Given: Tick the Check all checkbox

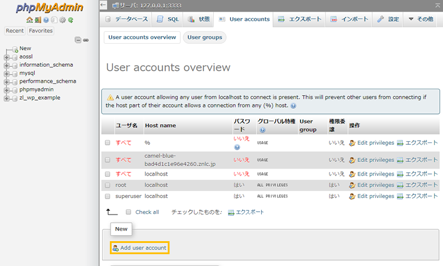Looking at the screenshot, I should pos(128,212).
